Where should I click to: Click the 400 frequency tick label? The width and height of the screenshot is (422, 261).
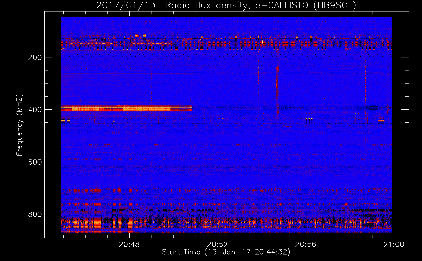(35, 110)
